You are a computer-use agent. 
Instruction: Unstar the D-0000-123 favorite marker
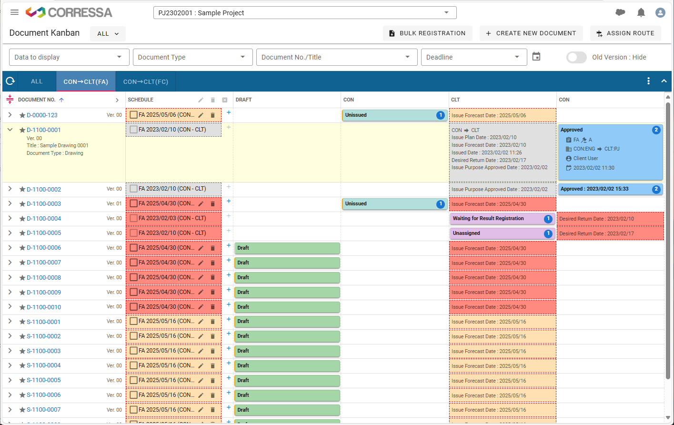(21, 115)
